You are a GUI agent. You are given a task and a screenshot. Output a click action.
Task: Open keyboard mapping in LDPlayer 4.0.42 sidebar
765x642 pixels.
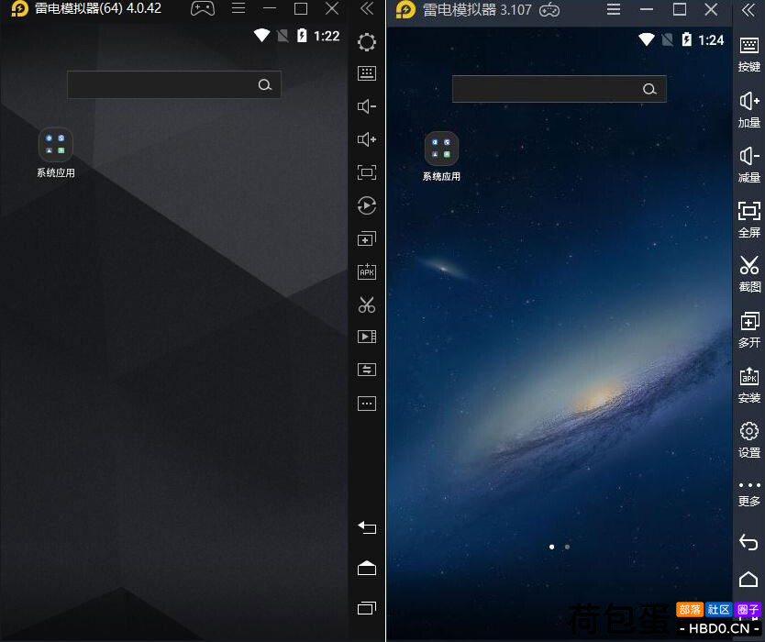366,73
